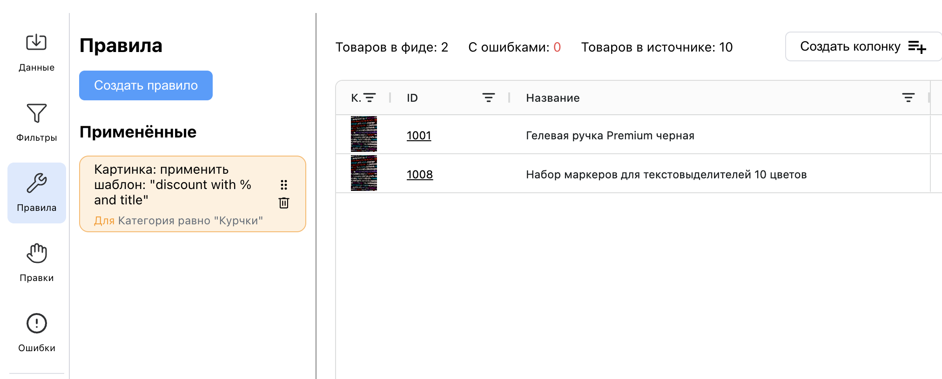942x379 pixels.
Task: Open the ID column filter
Action: (x=488, y=98)
